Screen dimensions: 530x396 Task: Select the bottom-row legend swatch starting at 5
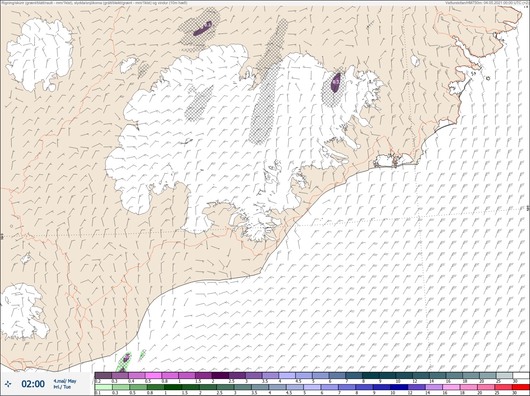point(312,387)
